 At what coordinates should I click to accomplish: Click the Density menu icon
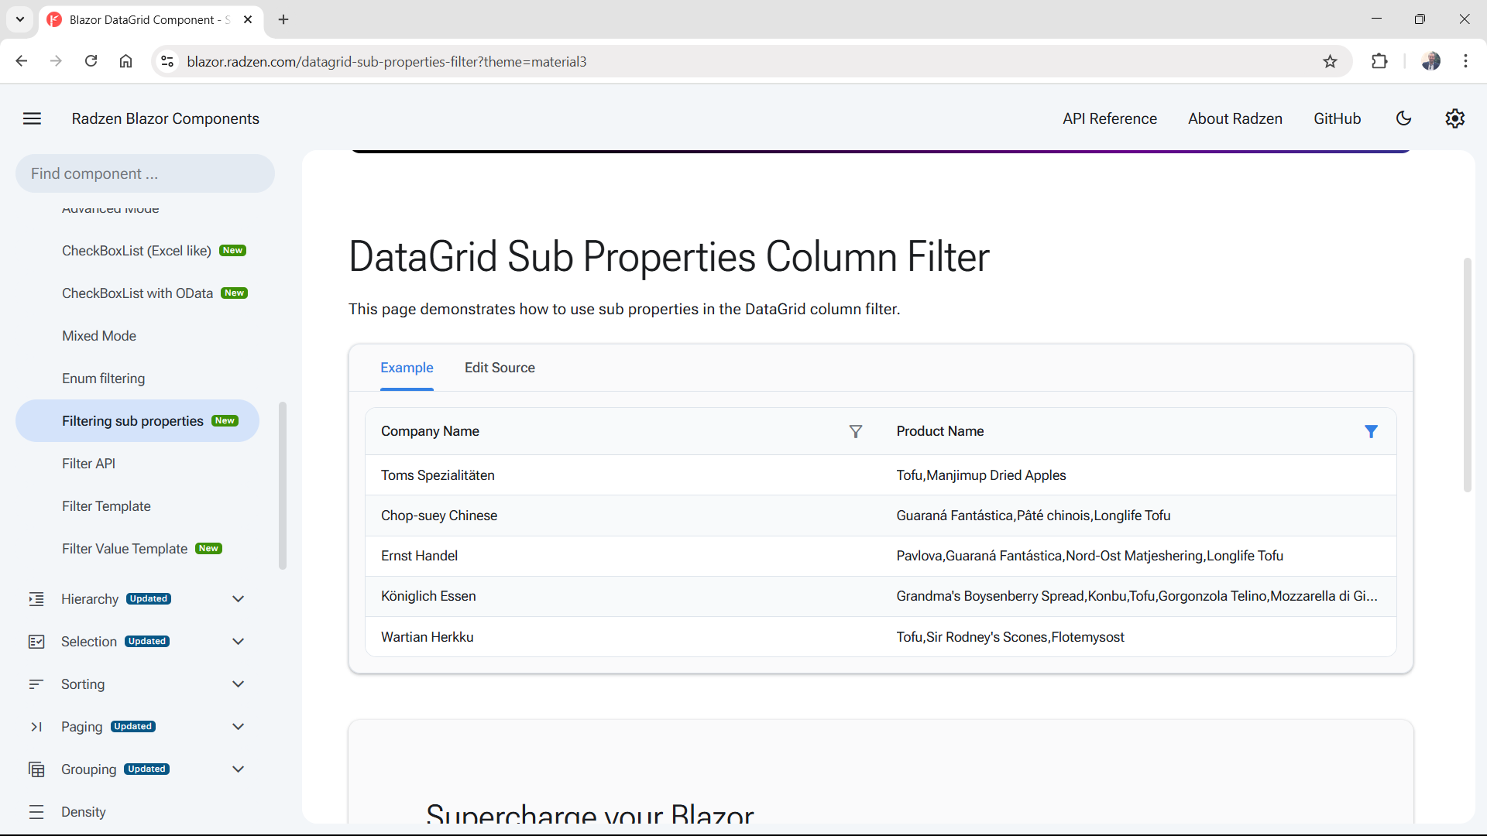pos(36,812)
